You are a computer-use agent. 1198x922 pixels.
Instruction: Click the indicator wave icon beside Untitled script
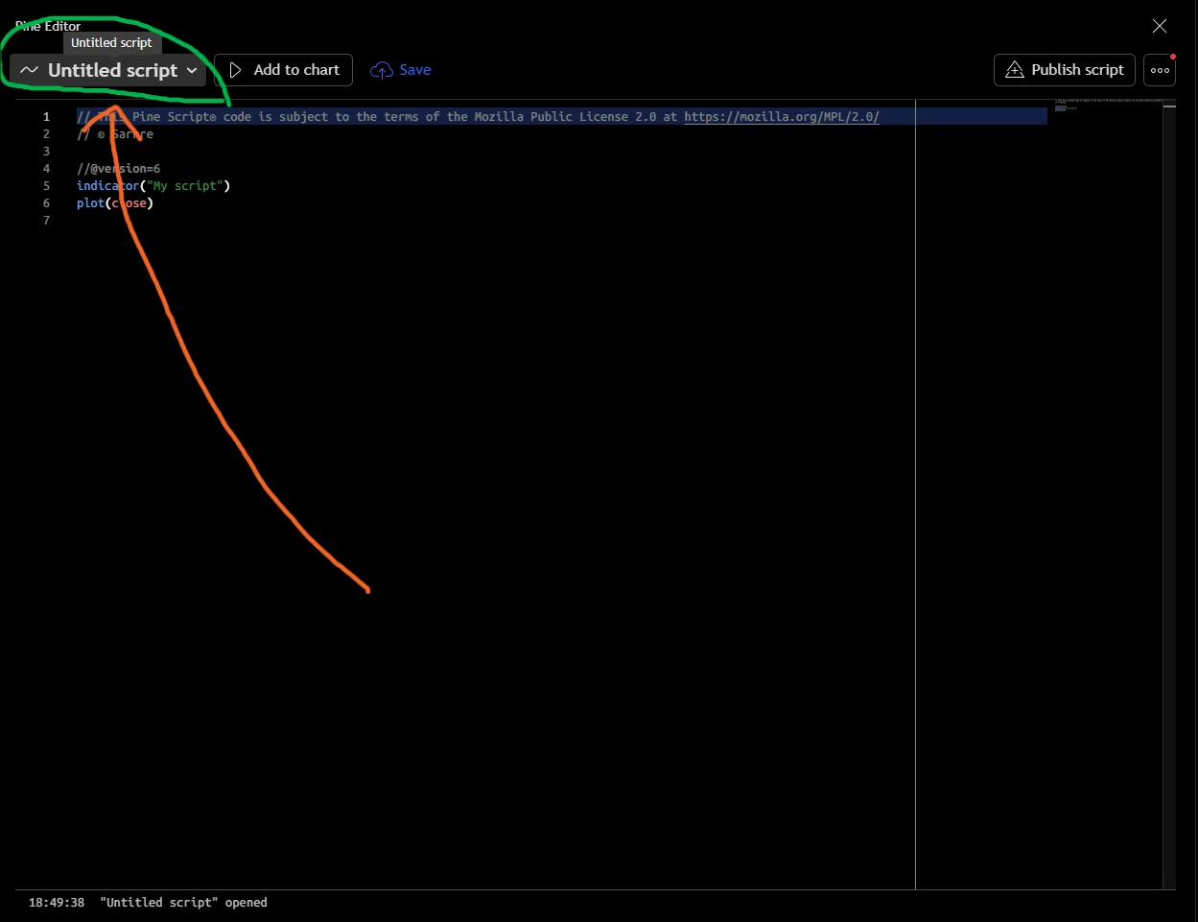click(x=30, y=70)
